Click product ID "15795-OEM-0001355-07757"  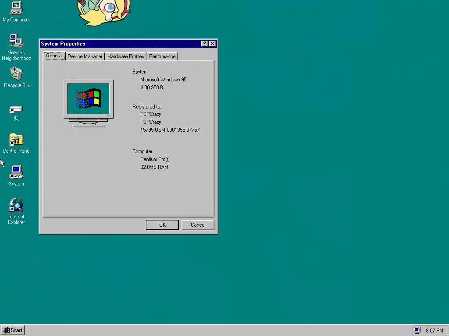(170, 129)
